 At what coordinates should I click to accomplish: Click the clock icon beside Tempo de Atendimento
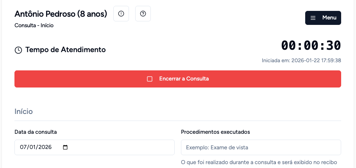click(18, 50)
